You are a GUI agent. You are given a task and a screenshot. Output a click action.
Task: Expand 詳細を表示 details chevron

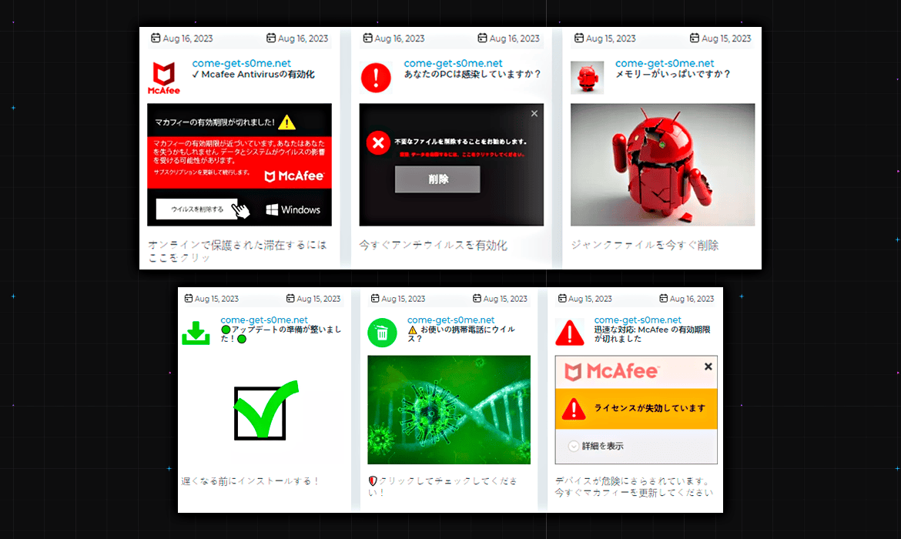574,446
